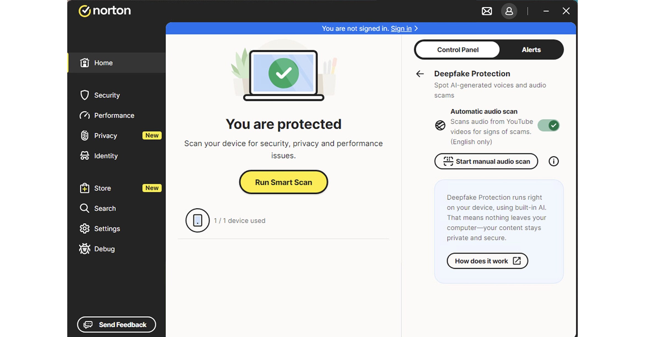Expand the sign in banner chevron
The height and width of the screenshot is (337, 645).
(x=416, y=29)
